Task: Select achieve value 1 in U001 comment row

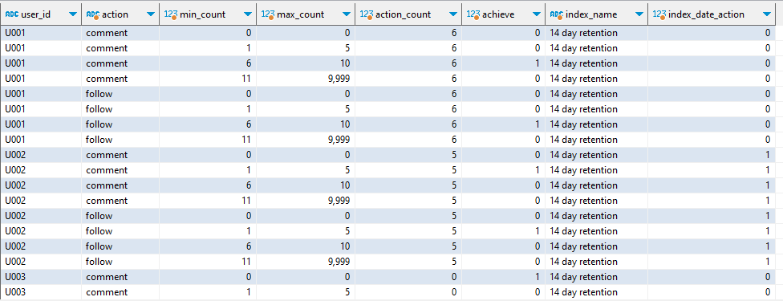Action: click(538, 63)
